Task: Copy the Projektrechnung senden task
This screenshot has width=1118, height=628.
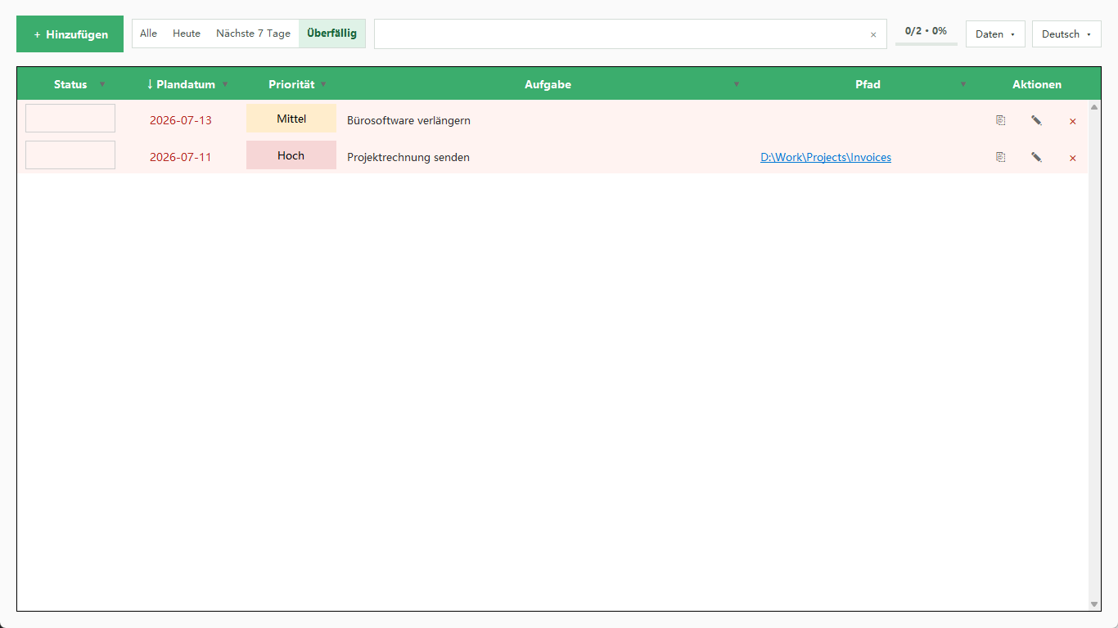Action: pos(1000,157)
